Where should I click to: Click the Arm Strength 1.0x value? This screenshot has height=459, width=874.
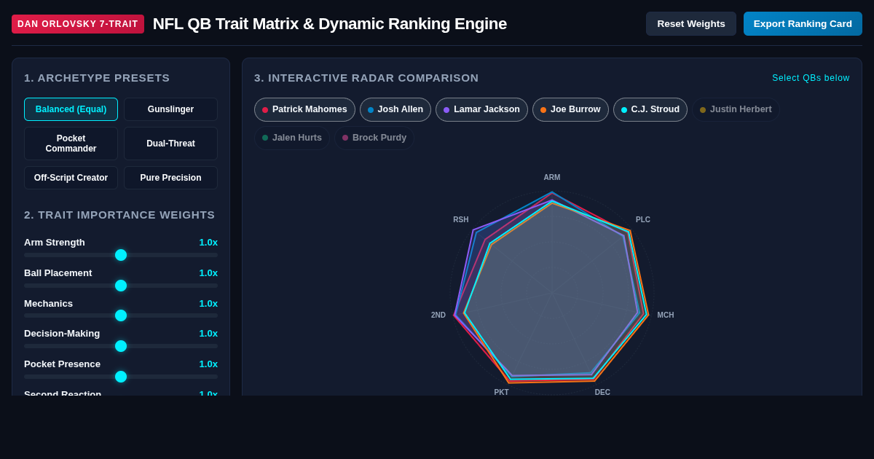tap(208, 243)
